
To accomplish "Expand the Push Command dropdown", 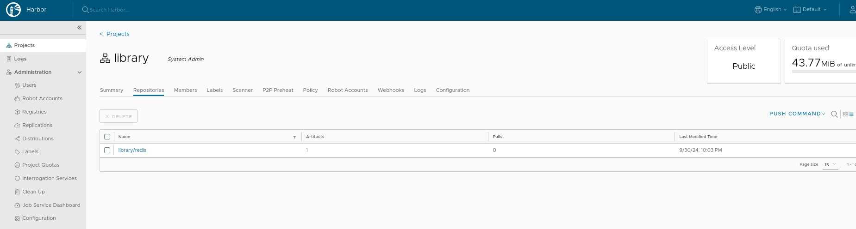I will [797, 114].
